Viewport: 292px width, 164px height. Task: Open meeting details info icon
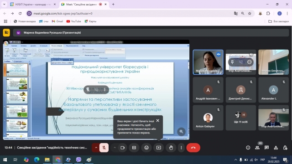pos(248,148)
